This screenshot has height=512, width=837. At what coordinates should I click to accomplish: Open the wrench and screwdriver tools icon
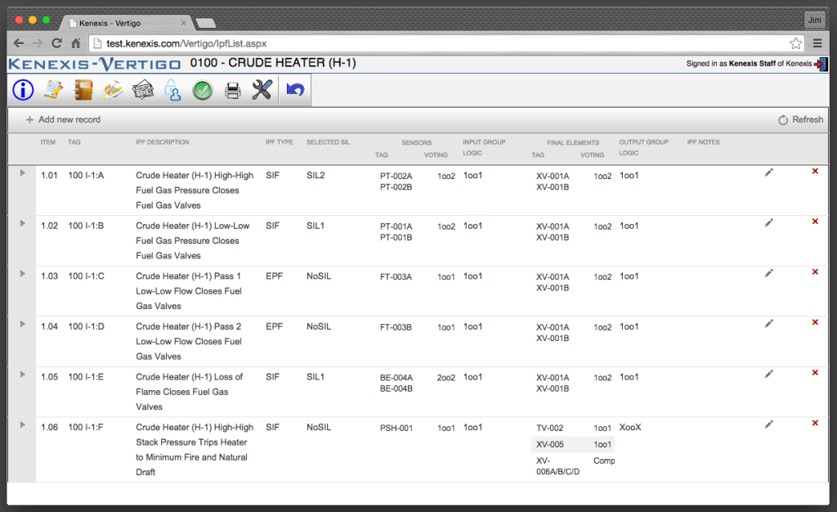pos(262,91)
